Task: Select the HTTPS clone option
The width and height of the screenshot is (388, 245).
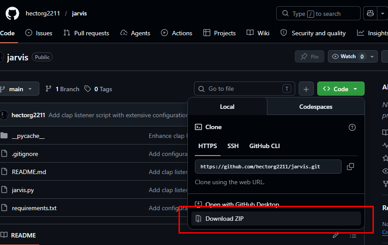Action: coord(208,146)
